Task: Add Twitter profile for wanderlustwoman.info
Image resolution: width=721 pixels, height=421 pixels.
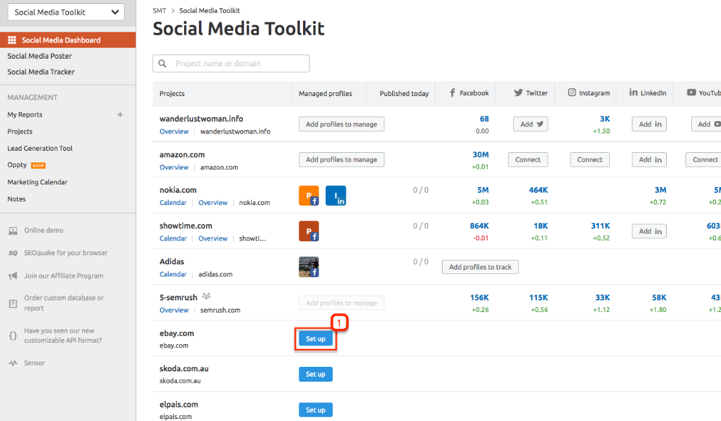Action: click(530, 124)
